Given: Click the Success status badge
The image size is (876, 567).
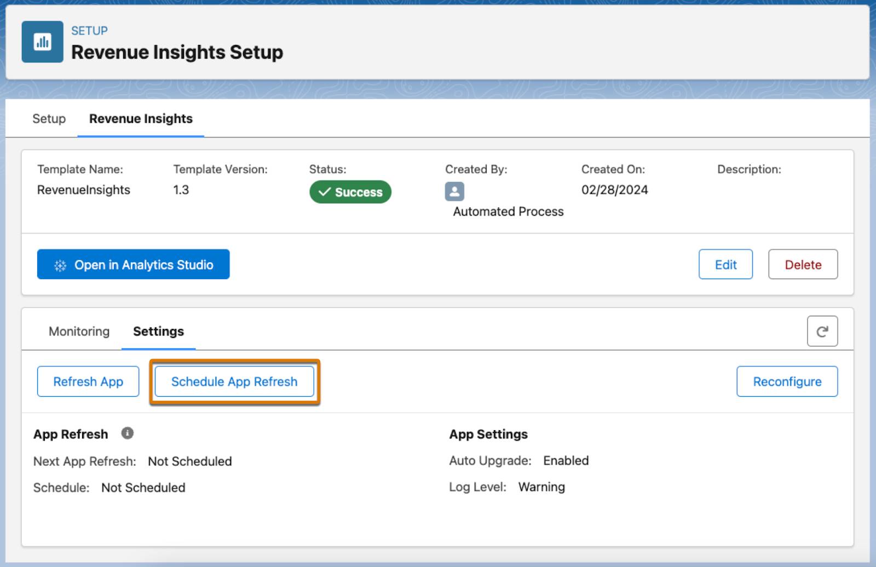Looking at the screenshot, I should (x=350, y=192).
